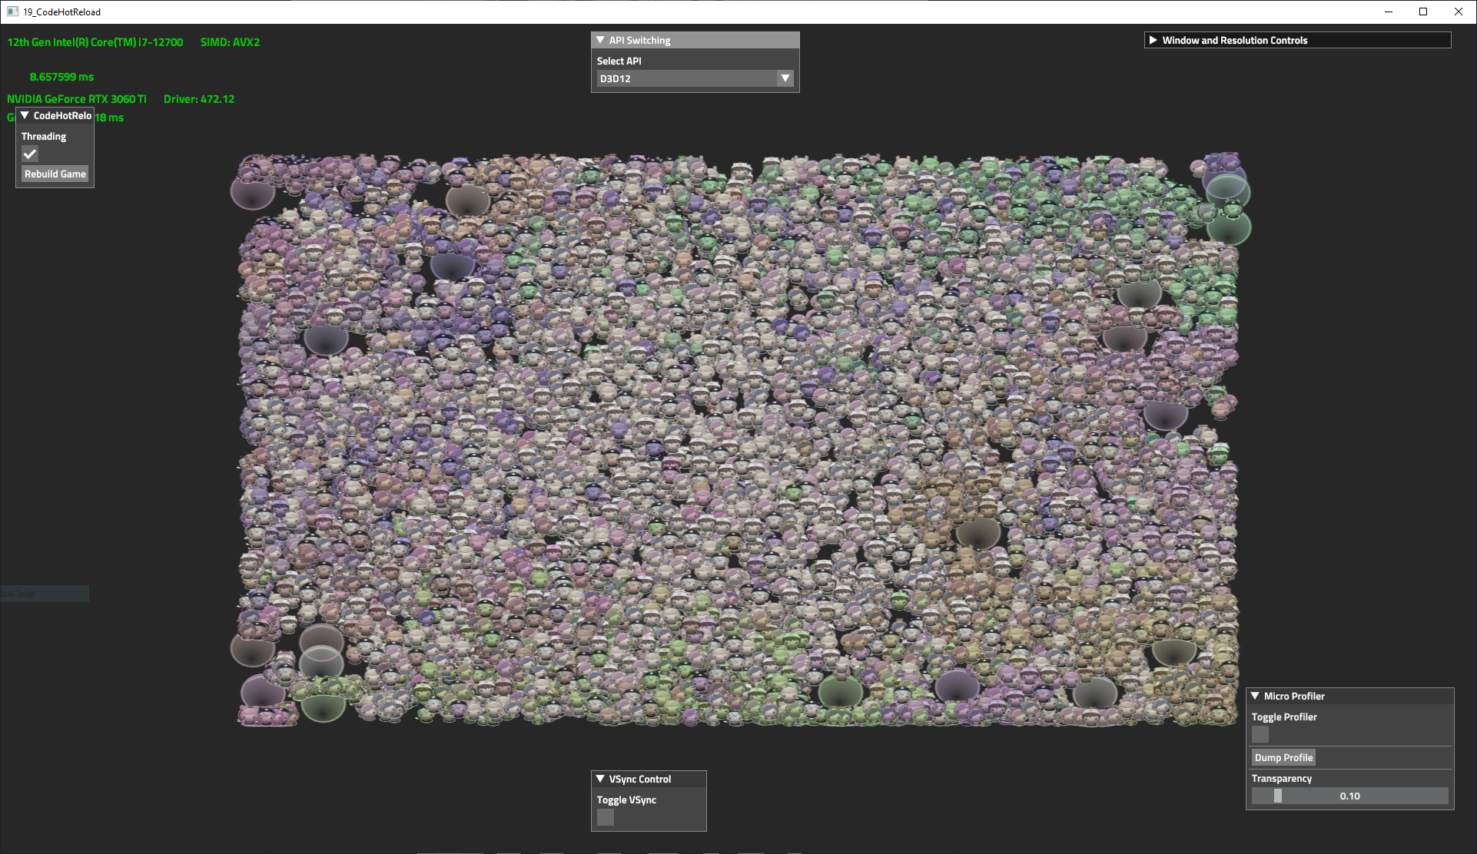Expand Window and Resolution Controls triangle
Viewport: 1477px width, 854px height.
pos(1153,40)
